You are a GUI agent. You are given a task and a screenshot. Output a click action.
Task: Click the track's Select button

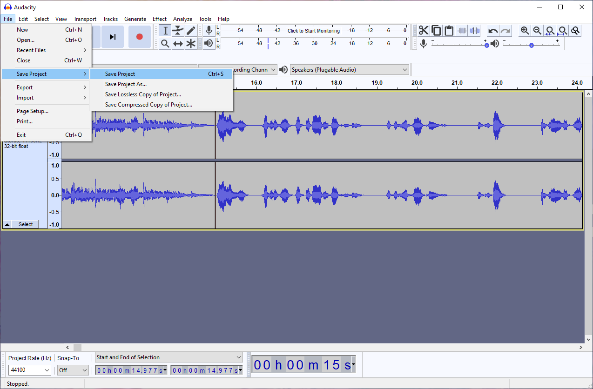26,224
